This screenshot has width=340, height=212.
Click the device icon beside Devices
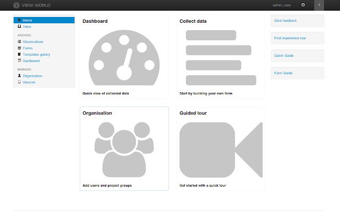[19, 82]
